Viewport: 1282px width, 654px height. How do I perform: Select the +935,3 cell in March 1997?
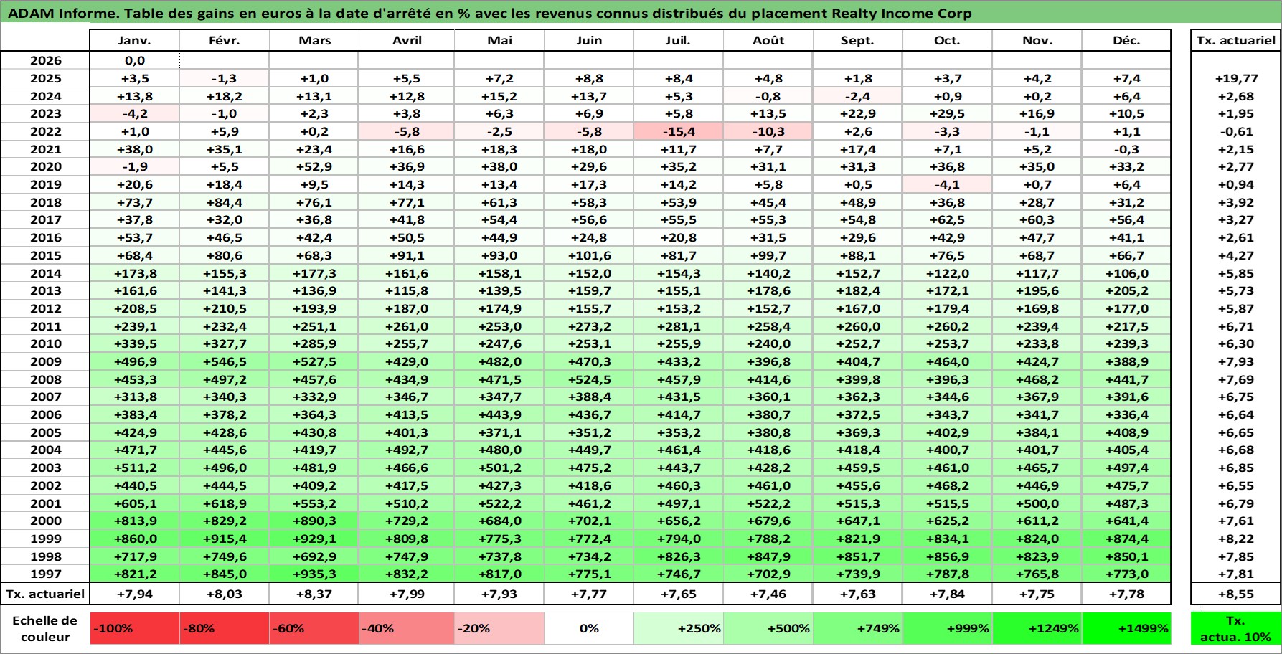tap(314, 574)
